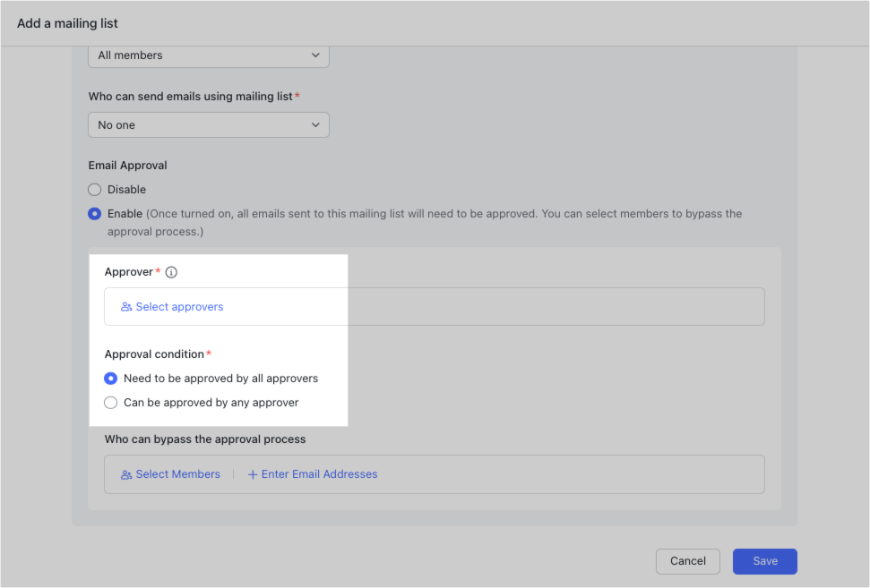Save the mailing list settings

pos(764,561)
